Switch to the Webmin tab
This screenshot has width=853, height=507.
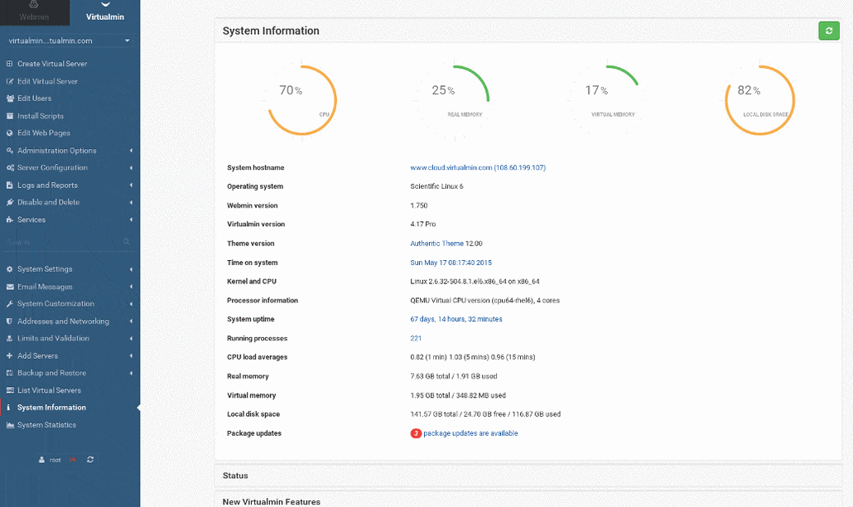[x=34, y=12]
